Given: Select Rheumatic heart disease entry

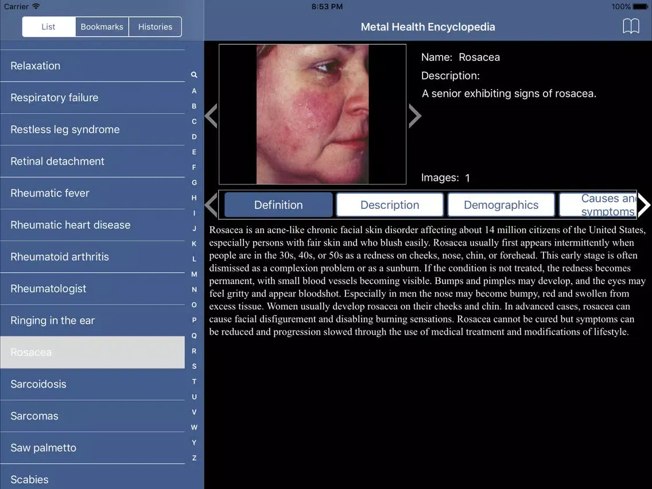Looking at the screenshot, I should point(92,225).
